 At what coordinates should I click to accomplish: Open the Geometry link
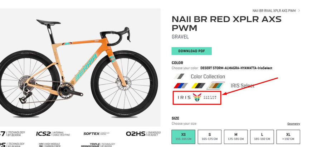[294, 124]
